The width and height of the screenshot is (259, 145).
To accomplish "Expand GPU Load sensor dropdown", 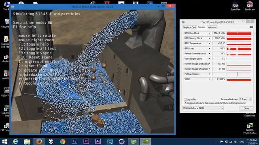I will coord(209,48).
